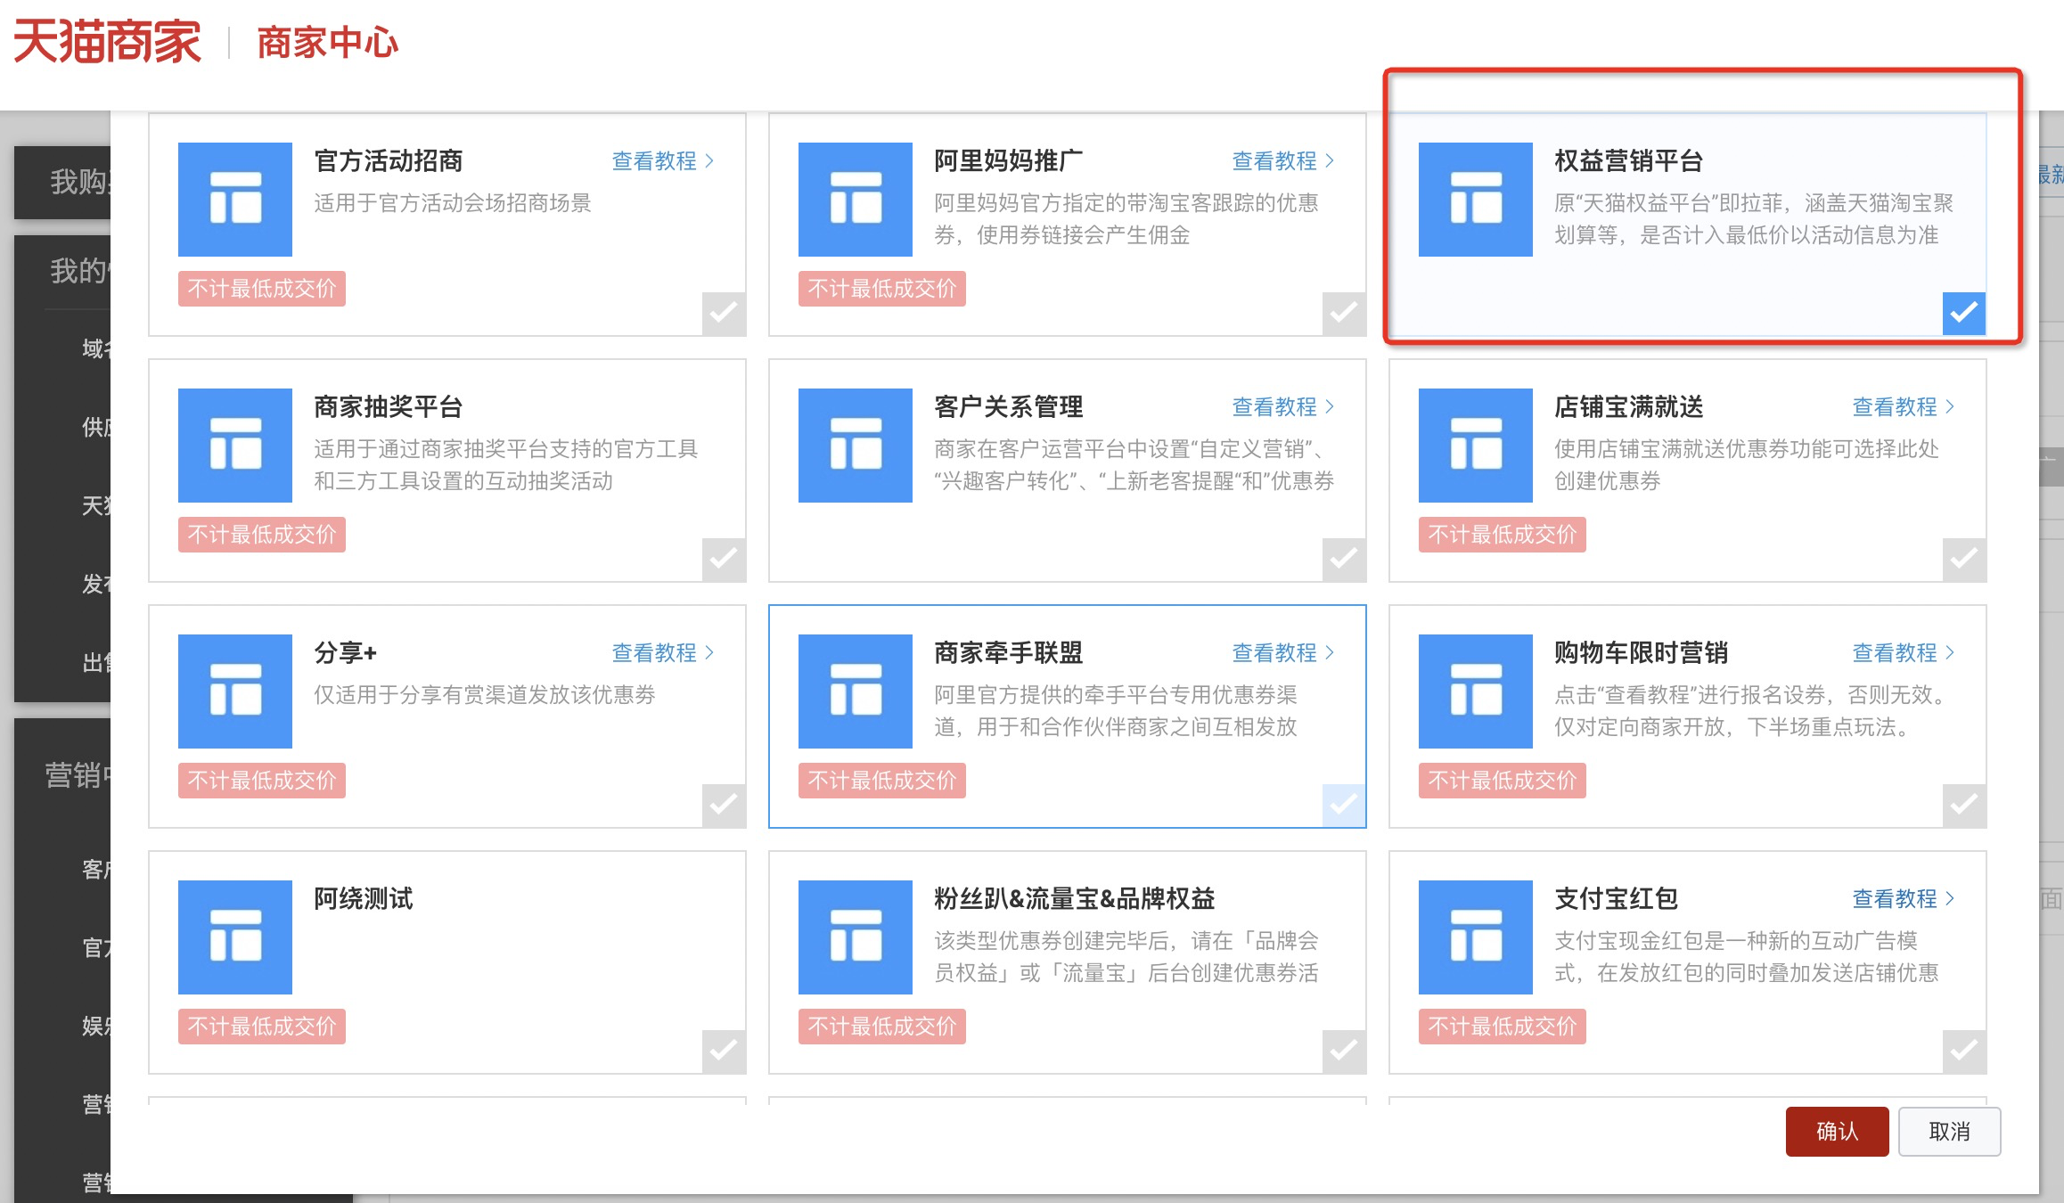The image size is (2064, 1203).
Task: Open 查看教程 for 分享+
Action: click(x=663, y=653)
